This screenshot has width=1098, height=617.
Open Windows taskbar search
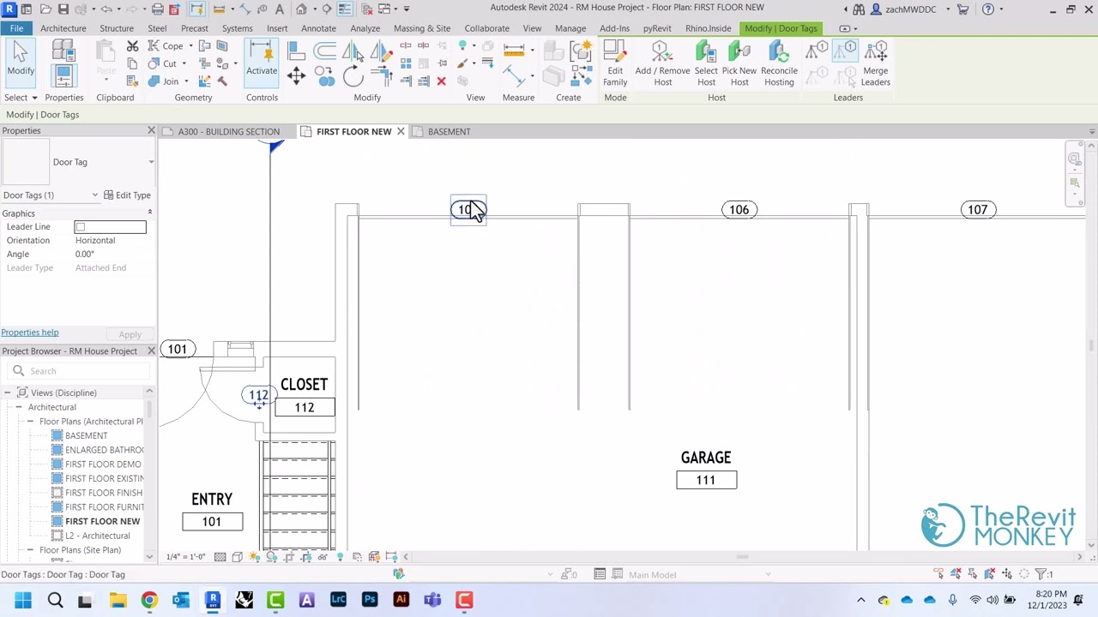point(55,600)
